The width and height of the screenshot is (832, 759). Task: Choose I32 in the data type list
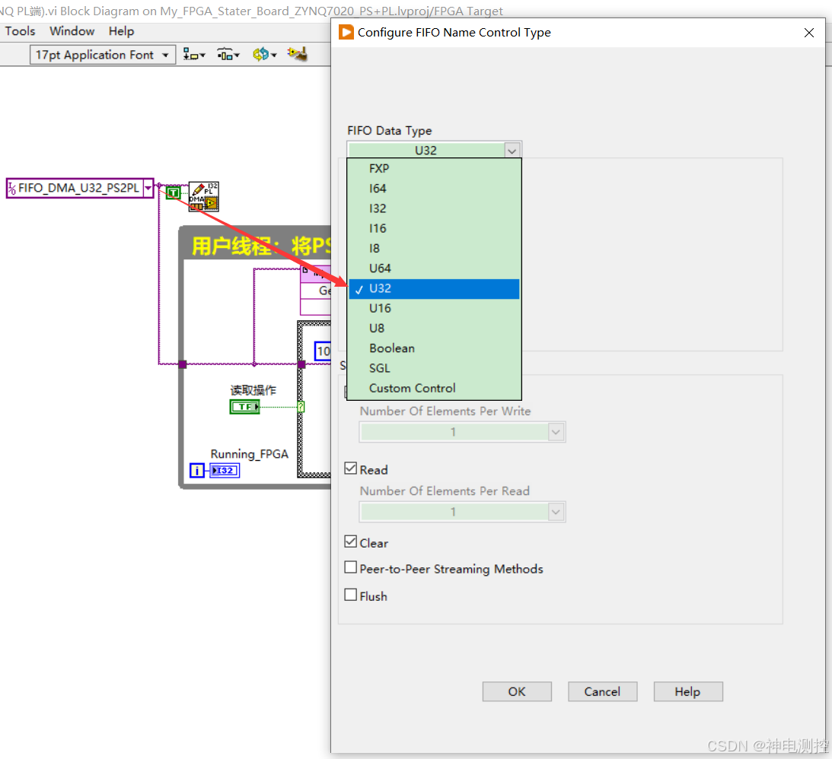point(434,208)
